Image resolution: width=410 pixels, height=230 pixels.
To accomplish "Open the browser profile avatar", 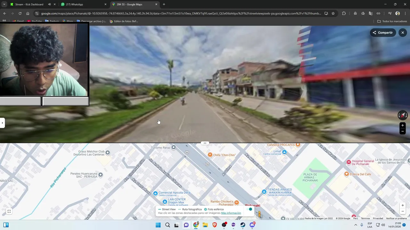I will click(398, 13).
